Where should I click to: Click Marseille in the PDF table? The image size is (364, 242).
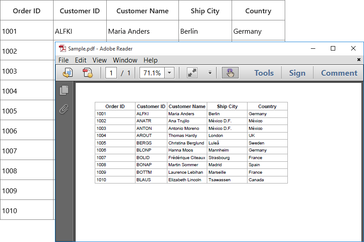[217, 172]
